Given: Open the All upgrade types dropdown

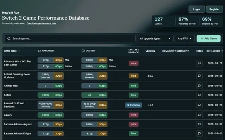Looking at the screenshot, I should [155, 38].
